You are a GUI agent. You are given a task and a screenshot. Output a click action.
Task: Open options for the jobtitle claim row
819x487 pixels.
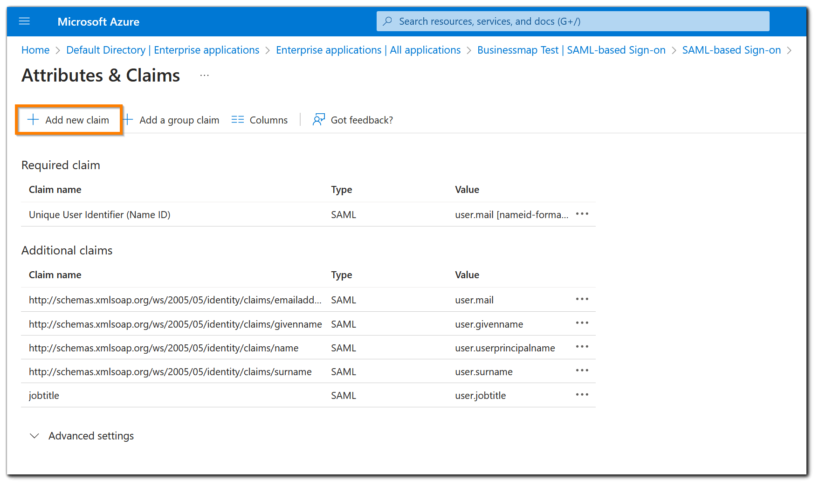coord(582,395)
